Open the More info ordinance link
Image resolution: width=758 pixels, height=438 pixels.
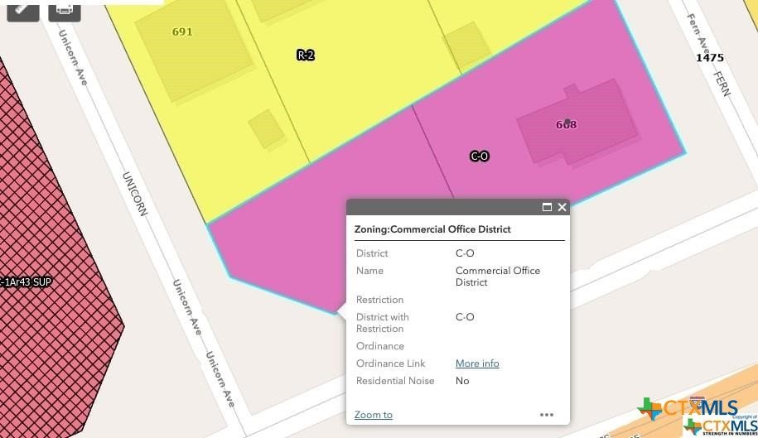477,363
